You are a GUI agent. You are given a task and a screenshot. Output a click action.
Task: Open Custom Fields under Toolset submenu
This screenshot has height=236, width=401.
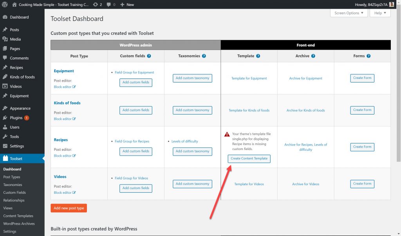pos(14,192)
